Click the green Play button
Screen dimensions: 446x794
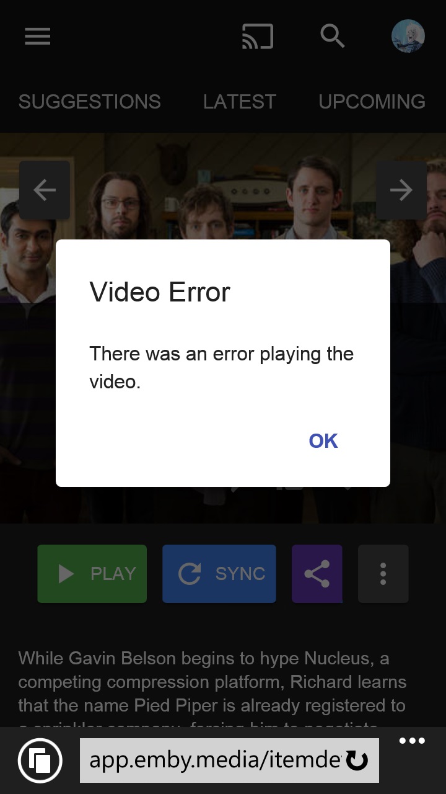(92, 574)
